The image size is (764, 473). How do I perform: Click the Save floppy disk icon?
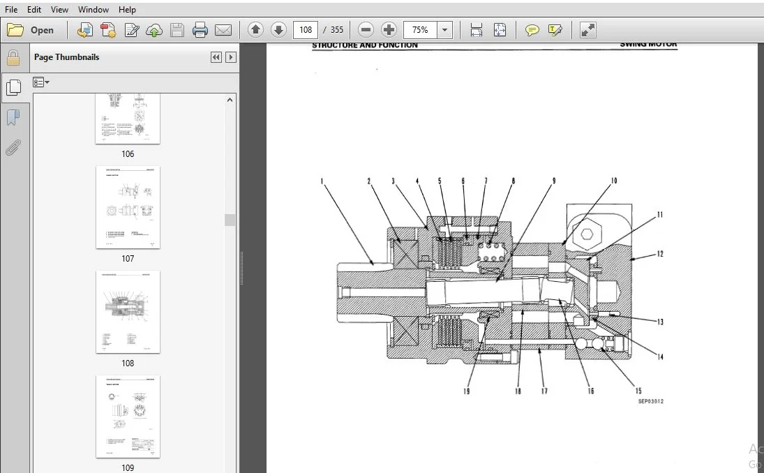[177, 30]
